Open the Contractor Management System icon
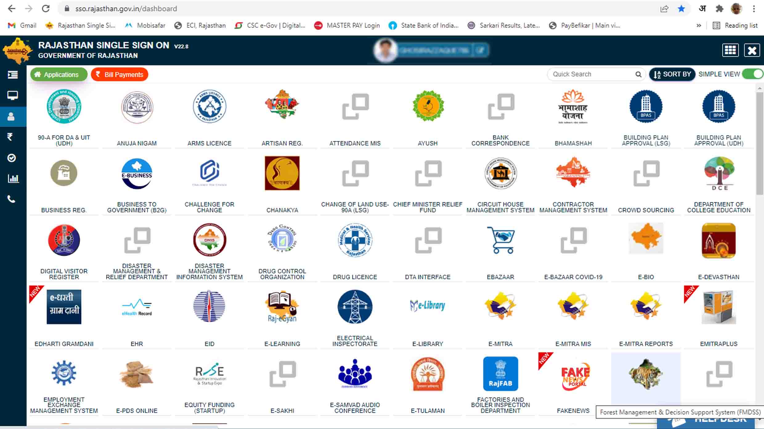The height and width of the screenshot is (429, 764). 573,172
